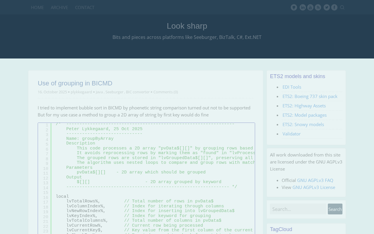The image size is (374, 234).
Task: Open ETS2: Snowy models link
Action: (303, 124)
